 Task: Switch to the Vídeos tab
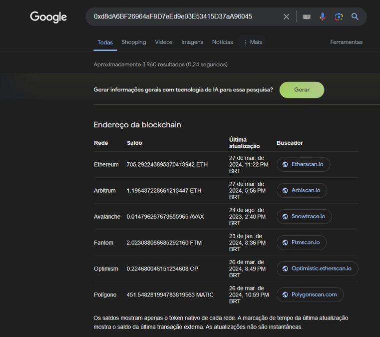tap(164, 42)
